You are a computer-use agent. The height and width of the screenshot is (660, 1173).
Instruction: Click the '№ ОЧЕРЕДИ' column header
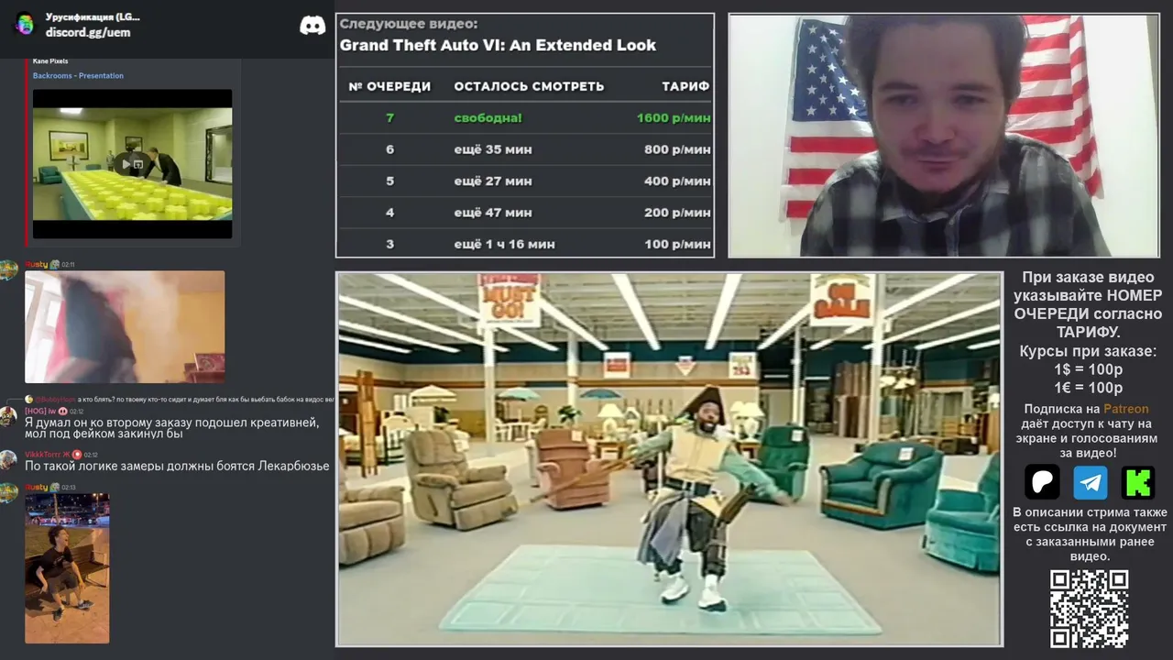pyautogui.click(x=389, y=86)
